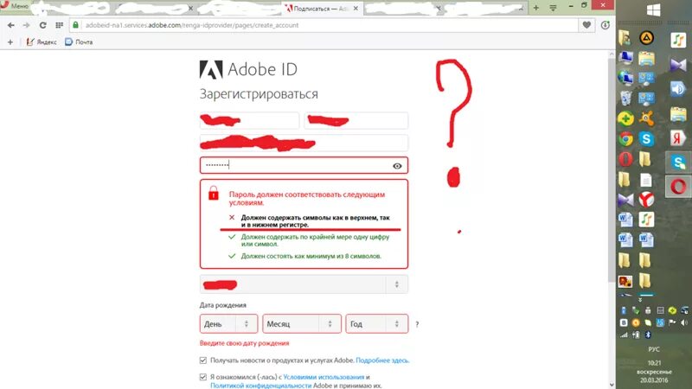Open the sunflower picture desktop icon
The image size is (692, 389).
click(625, 281)
